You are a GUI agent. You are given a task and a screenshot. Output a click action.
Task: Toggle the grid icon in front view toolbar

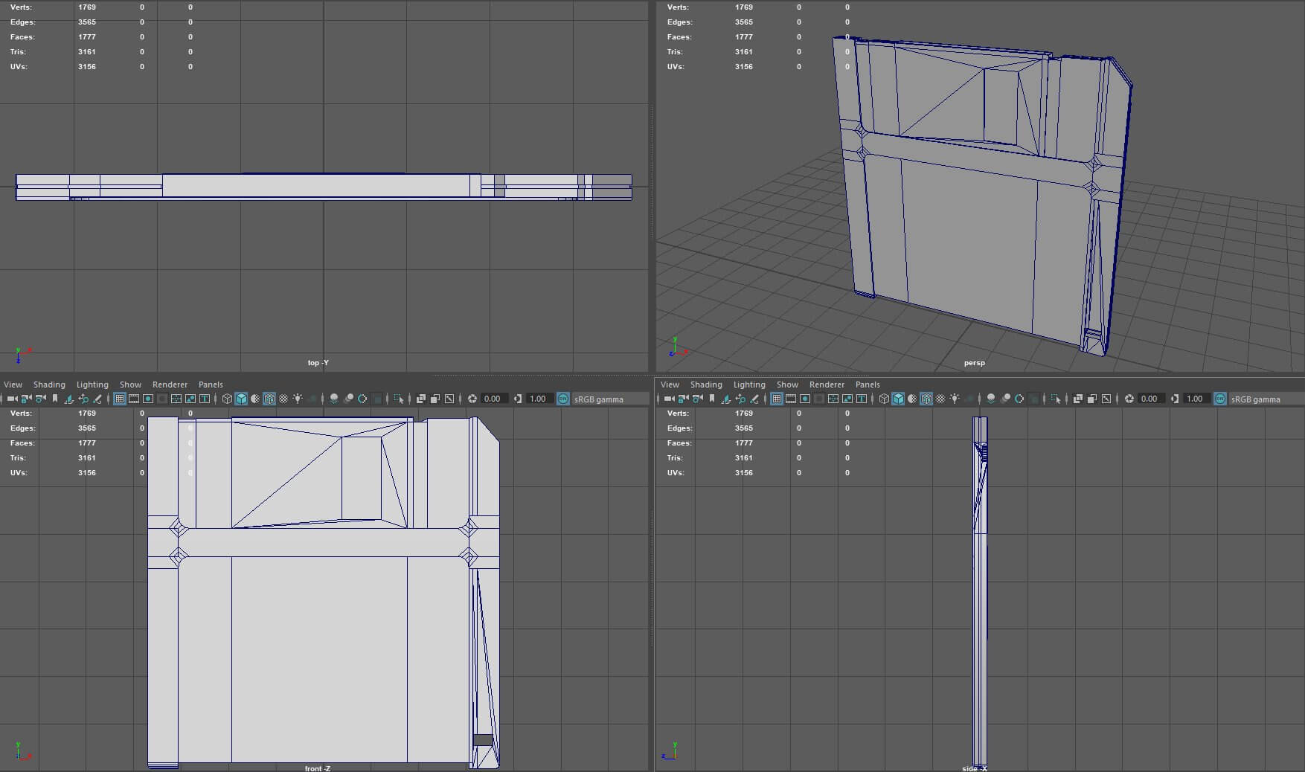120,399
